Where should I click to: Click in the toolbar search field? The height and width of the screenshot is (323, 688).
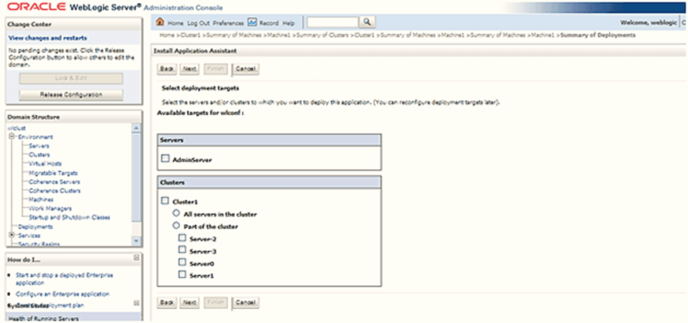(x=332, y=22)
